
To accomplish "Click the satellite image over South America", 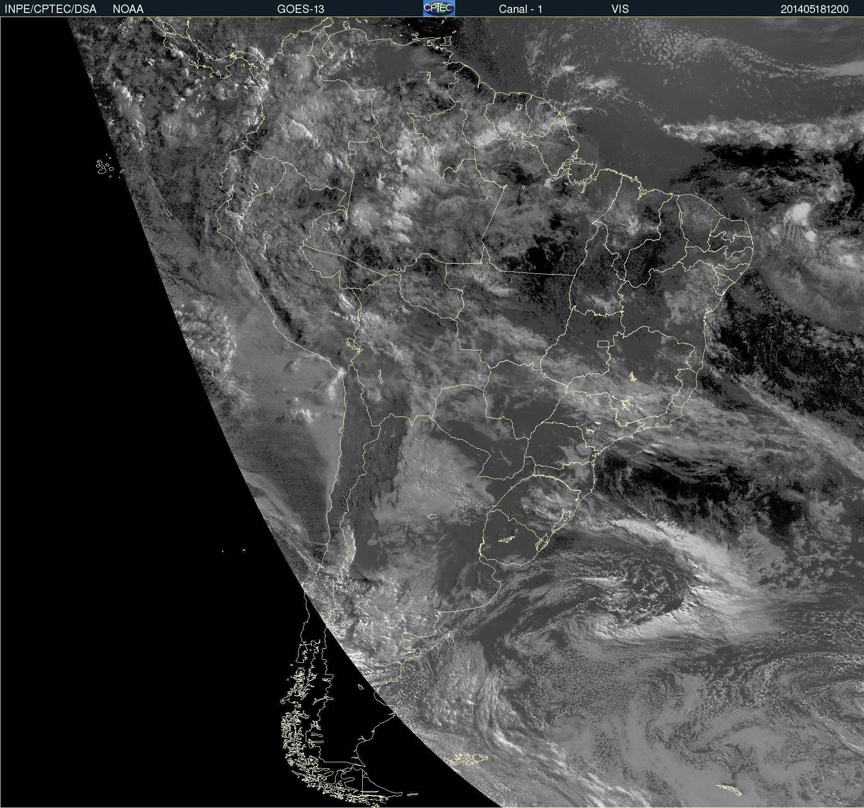I will [432, 412].
